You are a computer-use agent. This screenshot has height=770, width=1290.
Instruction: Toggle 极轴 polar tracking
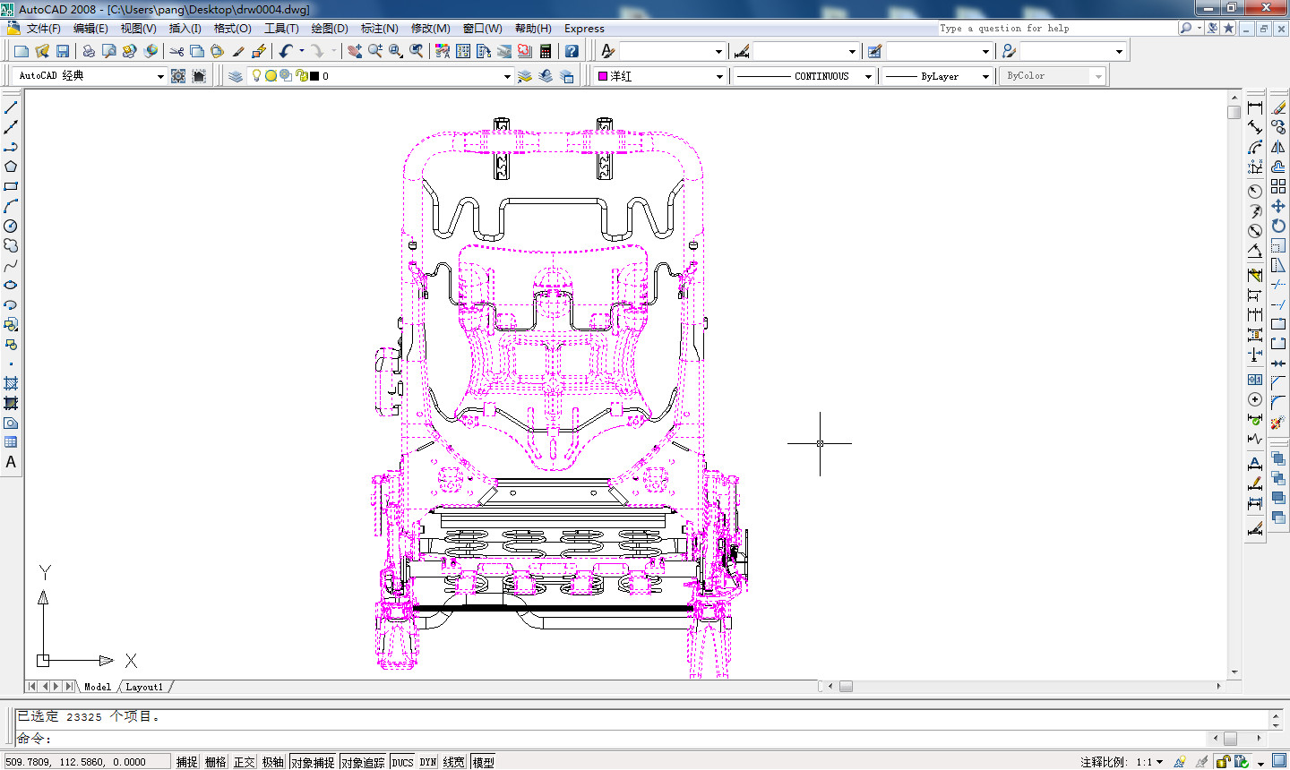(x=272, y=762)
